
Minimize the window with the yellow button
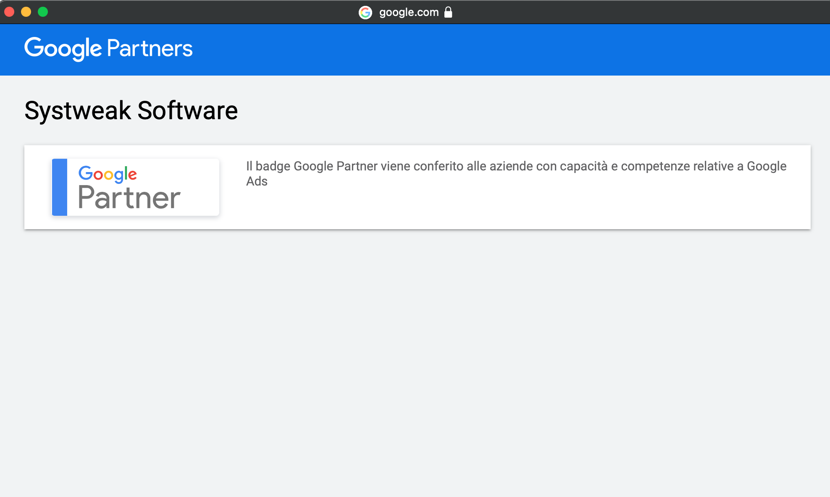coord(26,12)
